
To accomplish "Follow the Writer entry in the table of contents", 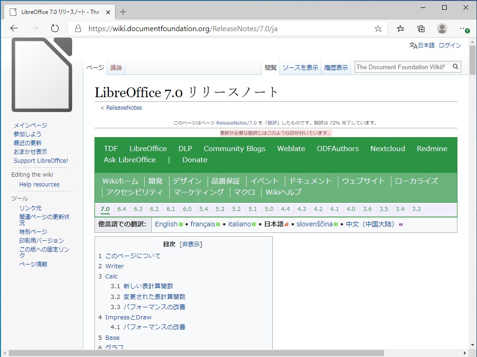I will pos(114,266).
